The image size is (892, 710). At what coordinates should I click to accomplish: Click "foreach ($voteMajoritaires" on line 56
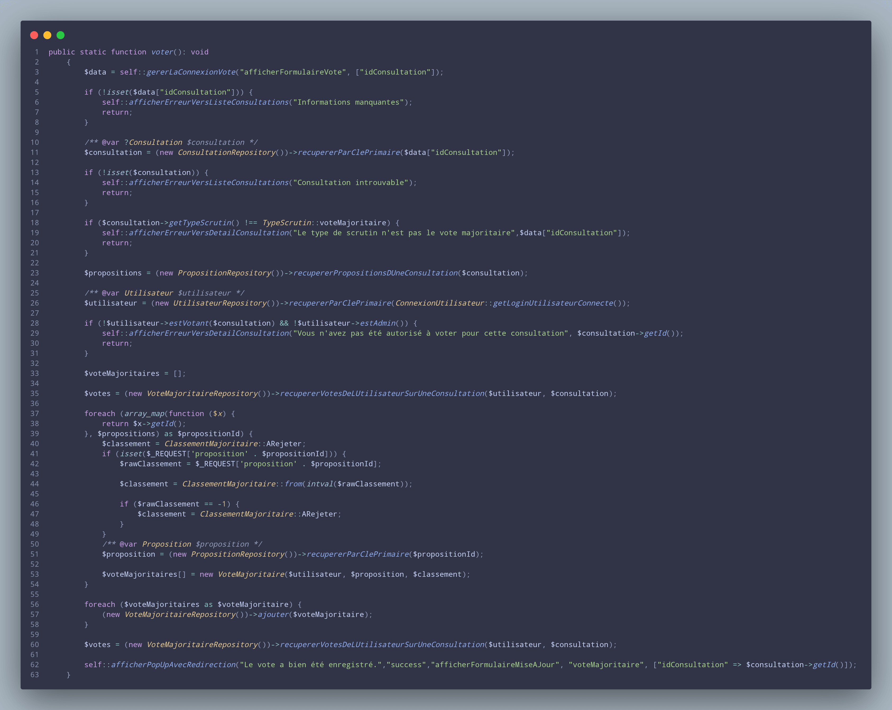click(142, 605)
